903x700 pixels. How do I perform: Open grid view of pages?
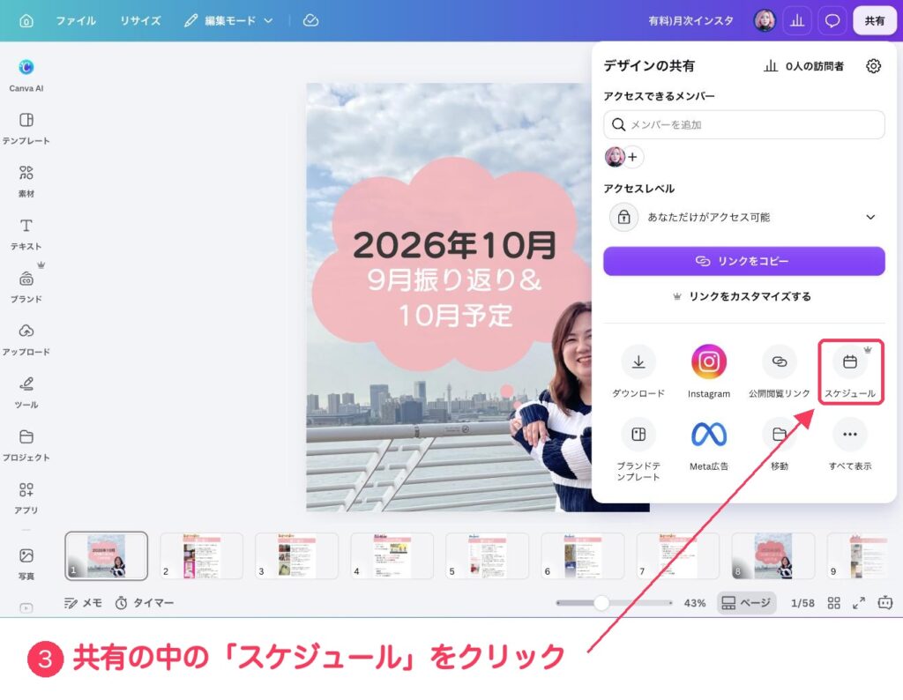(833, 603)
